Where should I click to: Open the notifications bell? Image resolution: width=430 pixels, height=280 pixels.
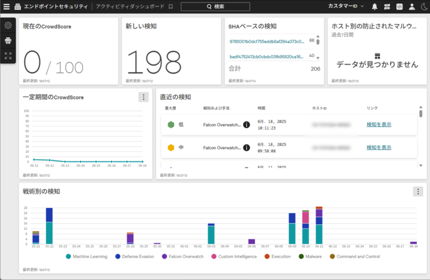(x=374, y=6)
